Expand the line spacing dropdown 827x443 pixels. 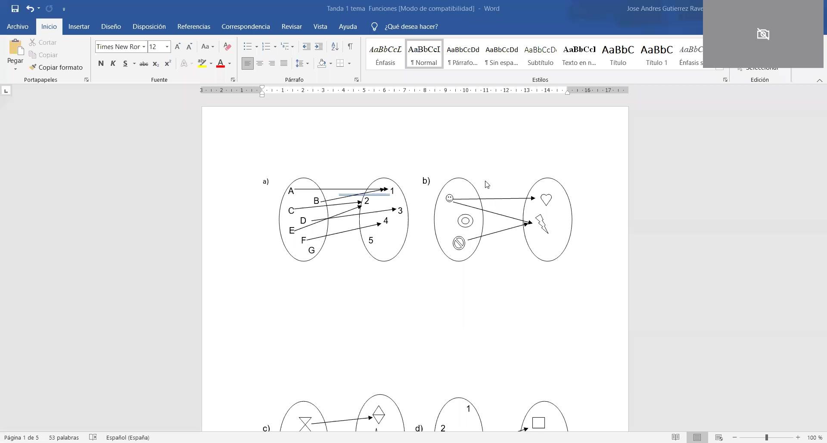click(308, 64)
